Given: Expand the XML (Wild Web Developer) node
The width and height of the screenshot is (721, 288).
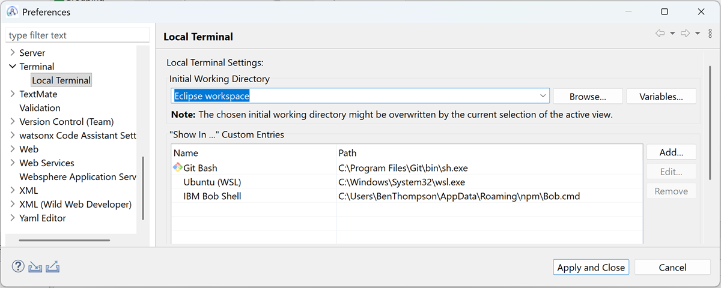Looking at the screenshot, I should 13,205.
